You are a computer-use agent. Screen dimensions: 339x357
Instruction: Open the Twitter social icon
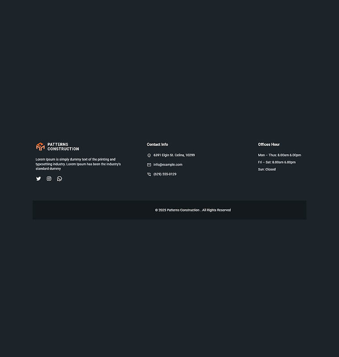[x=38, y=178]
